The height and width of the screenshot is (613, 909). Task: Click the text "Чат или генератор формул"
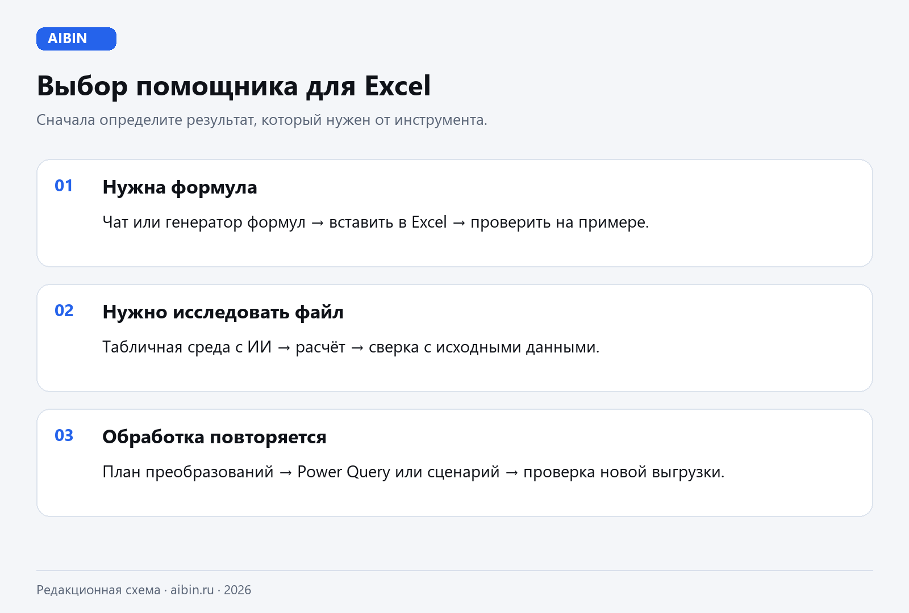point(204,222)
